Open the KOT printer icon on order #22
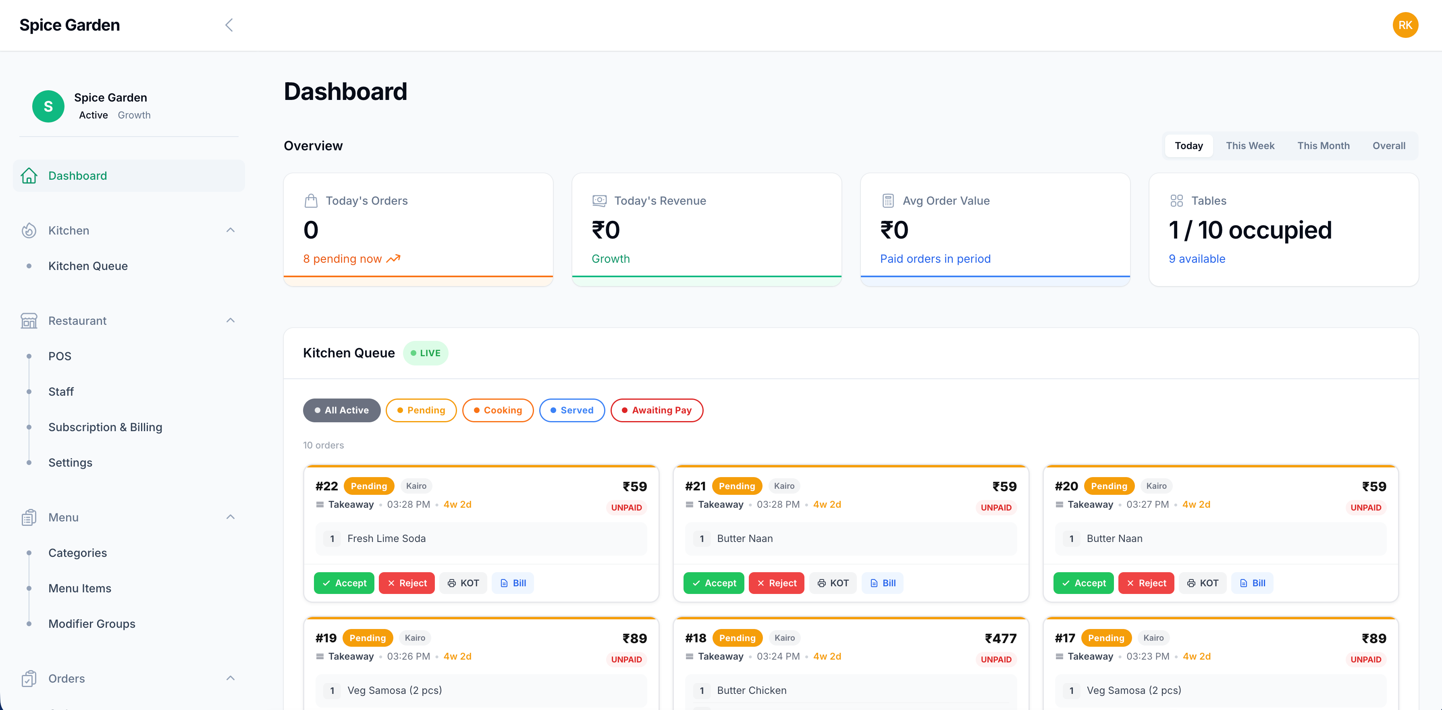1442x710 pixels. tap(463, 582)
